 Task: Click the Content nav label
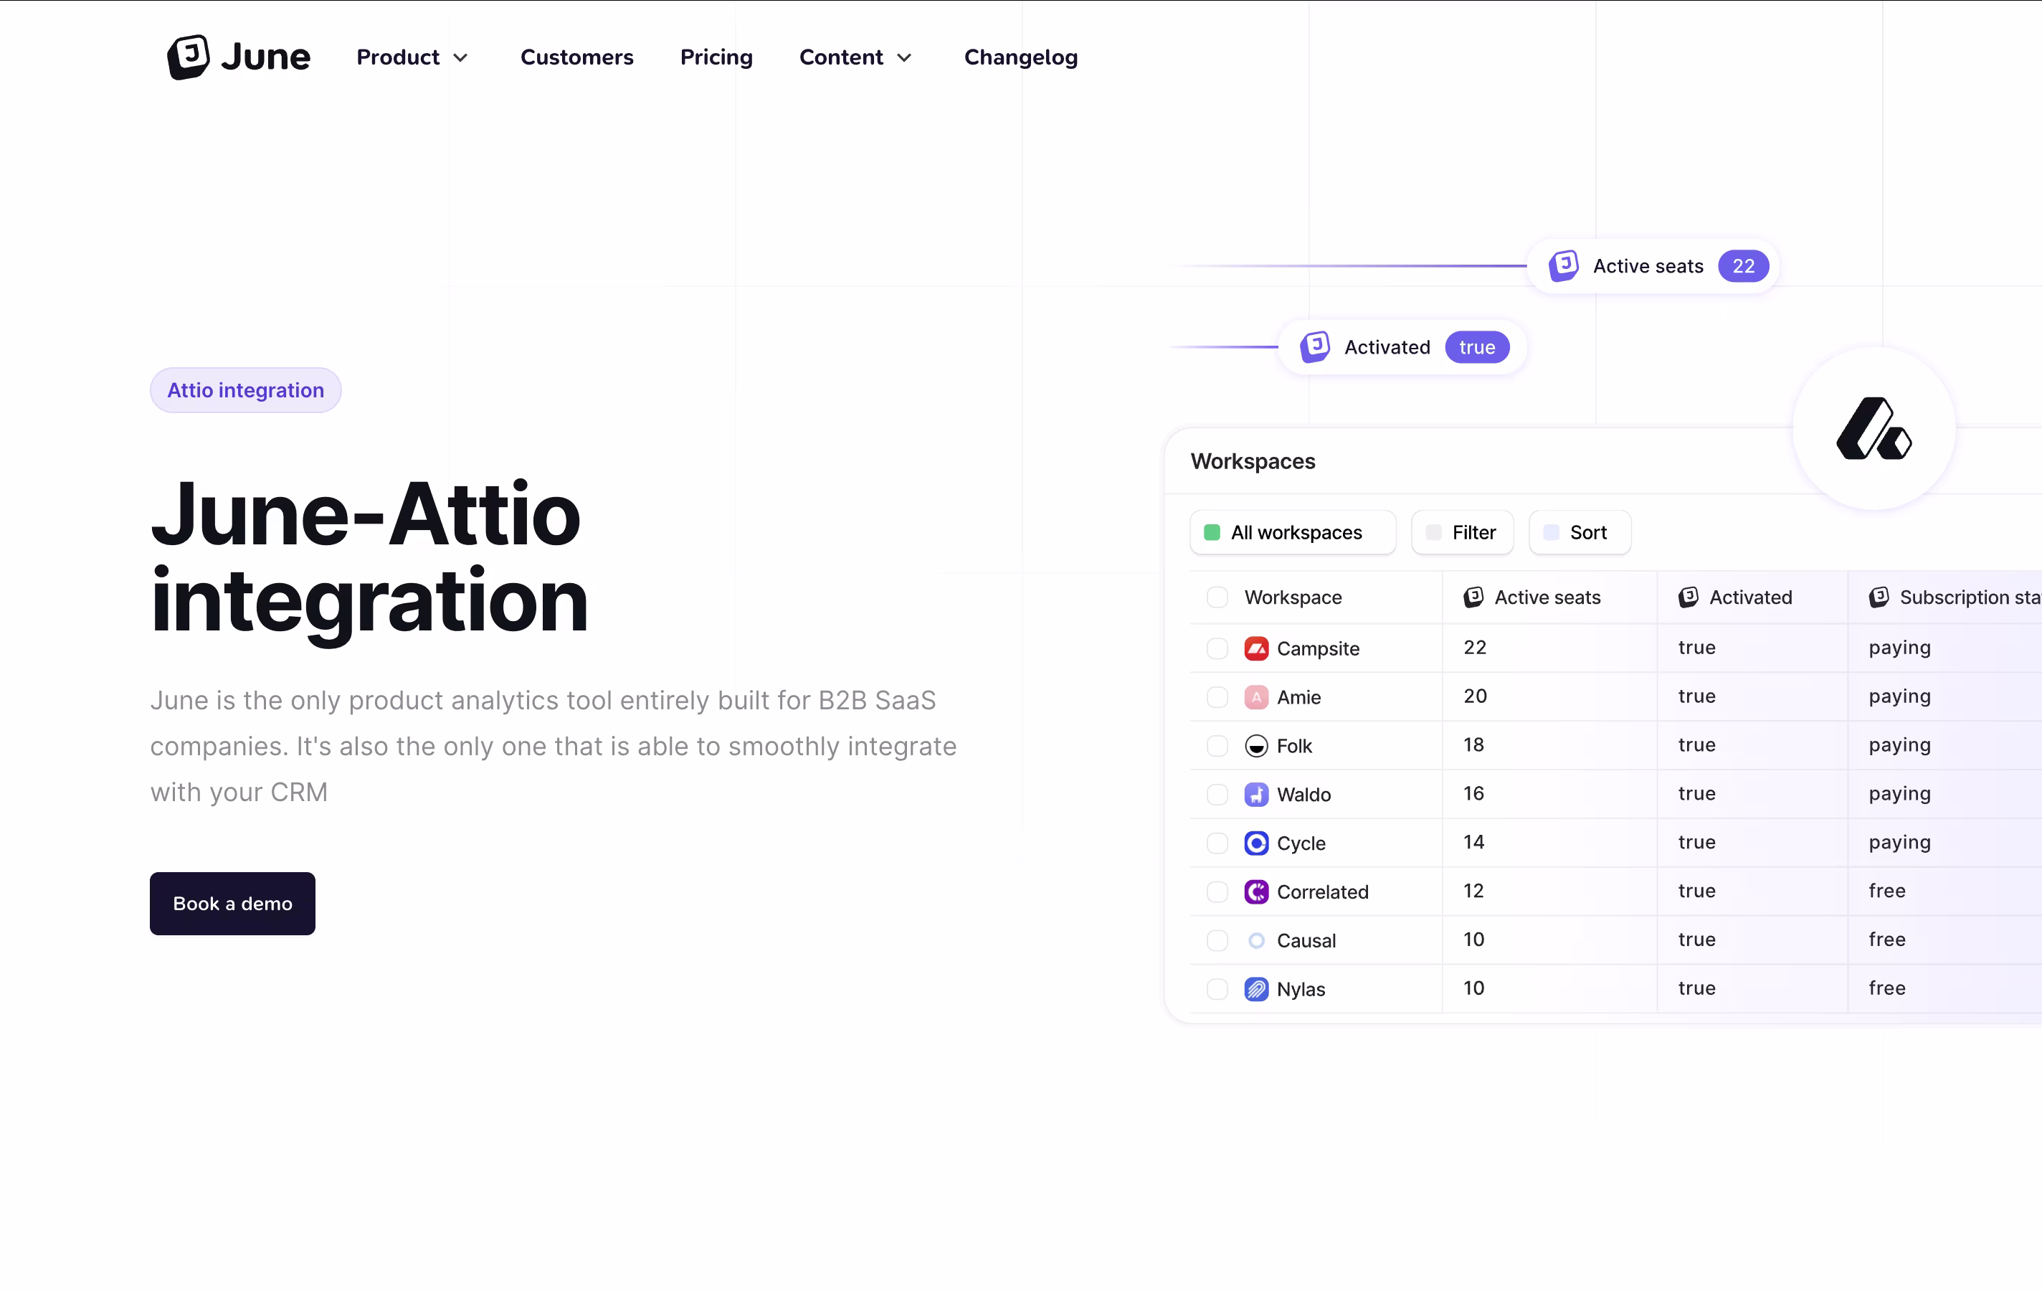840,57
